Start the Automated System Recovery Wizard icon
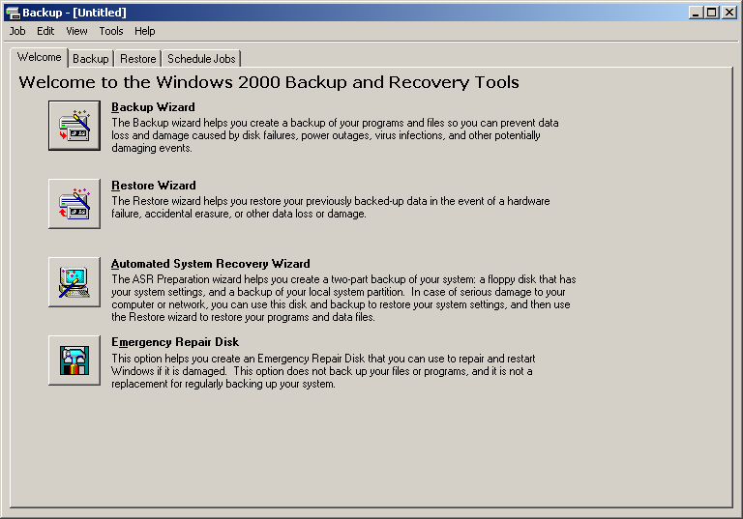The height and width of the screenshot is (519, 743). [x=74, y=282]
